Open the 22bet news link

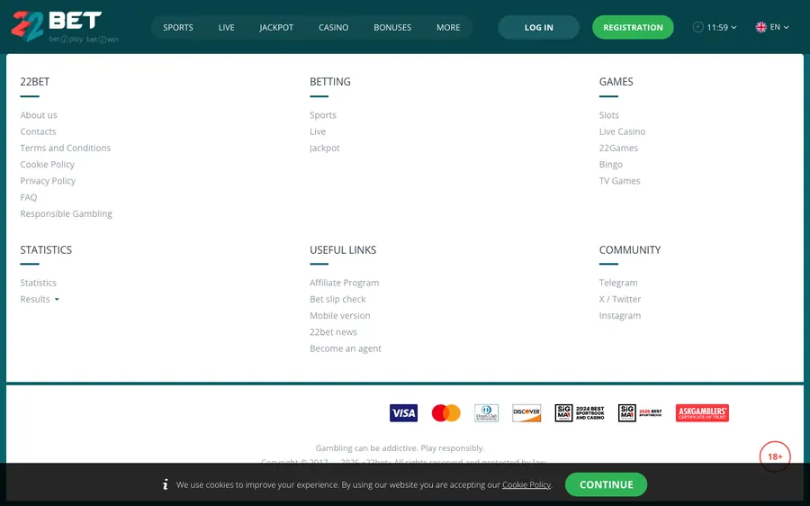(x=333, y=332)
